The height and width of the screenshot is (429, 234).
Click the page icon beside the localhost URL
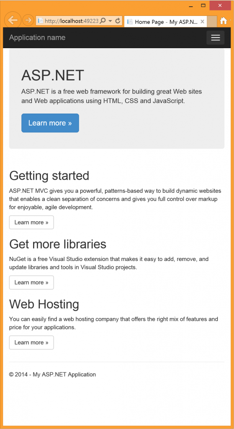click(x=40, y=21)
